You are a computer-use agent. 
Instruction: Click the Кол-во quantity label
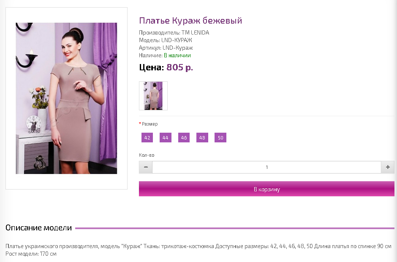(147, 155)
